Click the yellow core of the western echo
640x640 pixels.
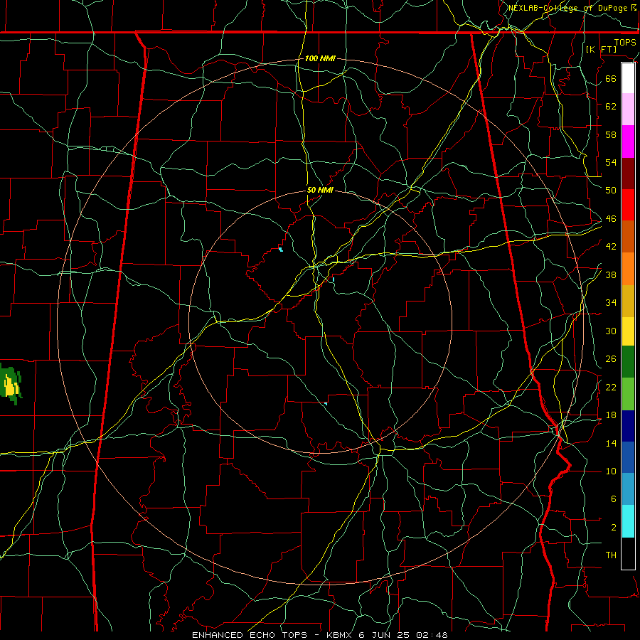coord(10,387)
